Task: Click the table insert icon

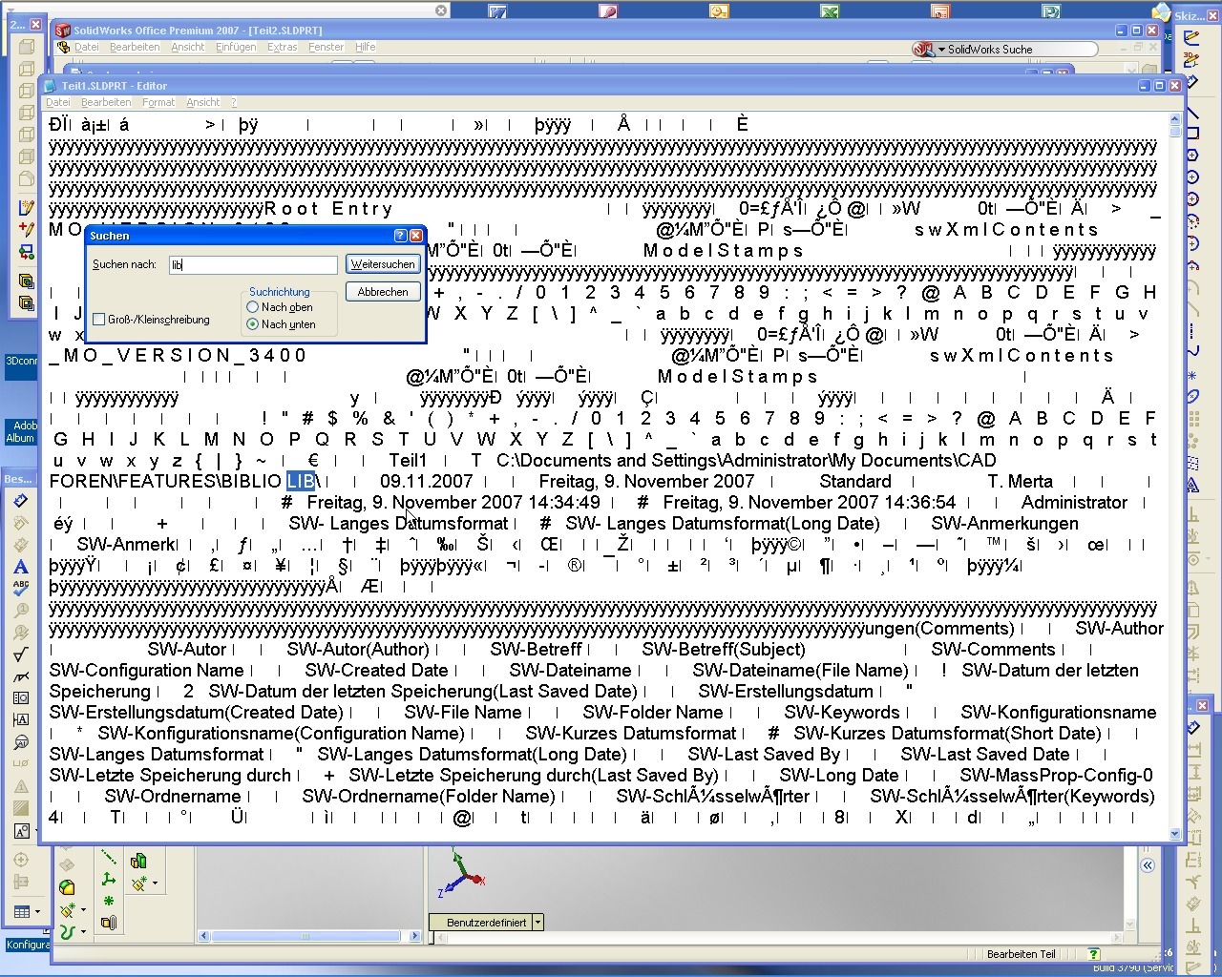Action: click(x=22, y=912)
